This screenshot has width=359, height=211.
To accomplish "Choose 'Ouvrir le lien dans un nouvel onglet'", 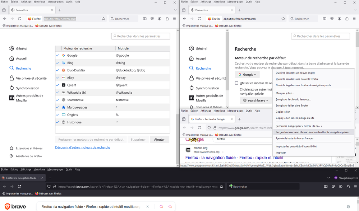I will click(295, 73).
